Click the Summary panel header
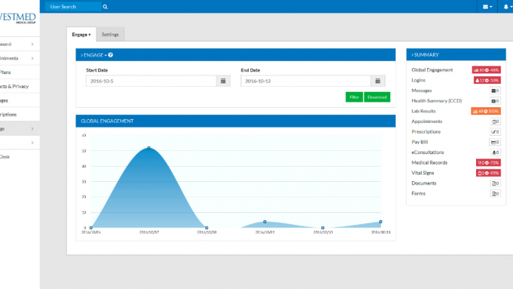This screenshot has height=289, width=513. tap(456, 55)
